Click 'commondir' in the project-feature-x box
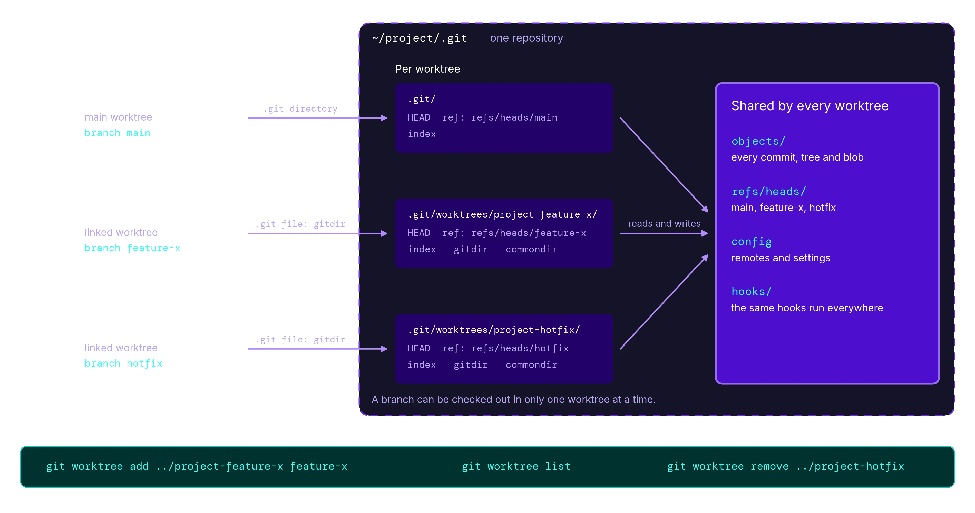975x513 pixels. pyautogui.click(x=531, y=249)
